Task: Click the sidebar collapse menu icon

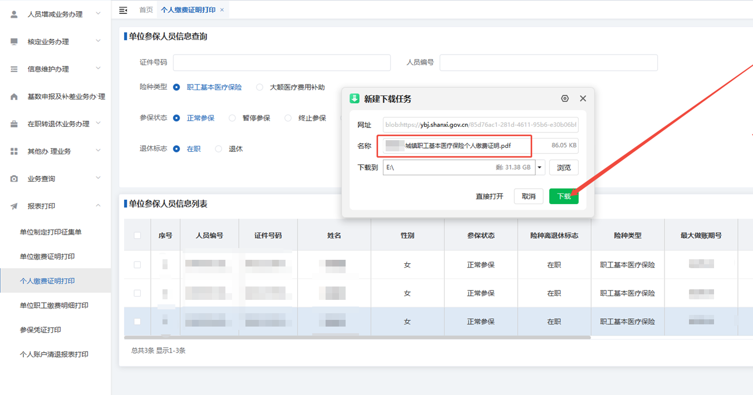Action: [x=123, y=10]
